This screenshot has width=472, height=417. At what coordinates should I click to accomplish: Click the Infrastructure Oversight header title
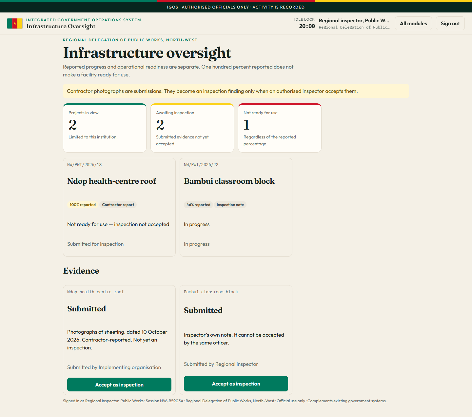point(61,26)
